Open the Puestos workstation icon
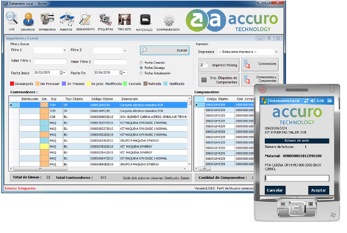Viewport: 347px width, 233px height. tap(67, 19)
